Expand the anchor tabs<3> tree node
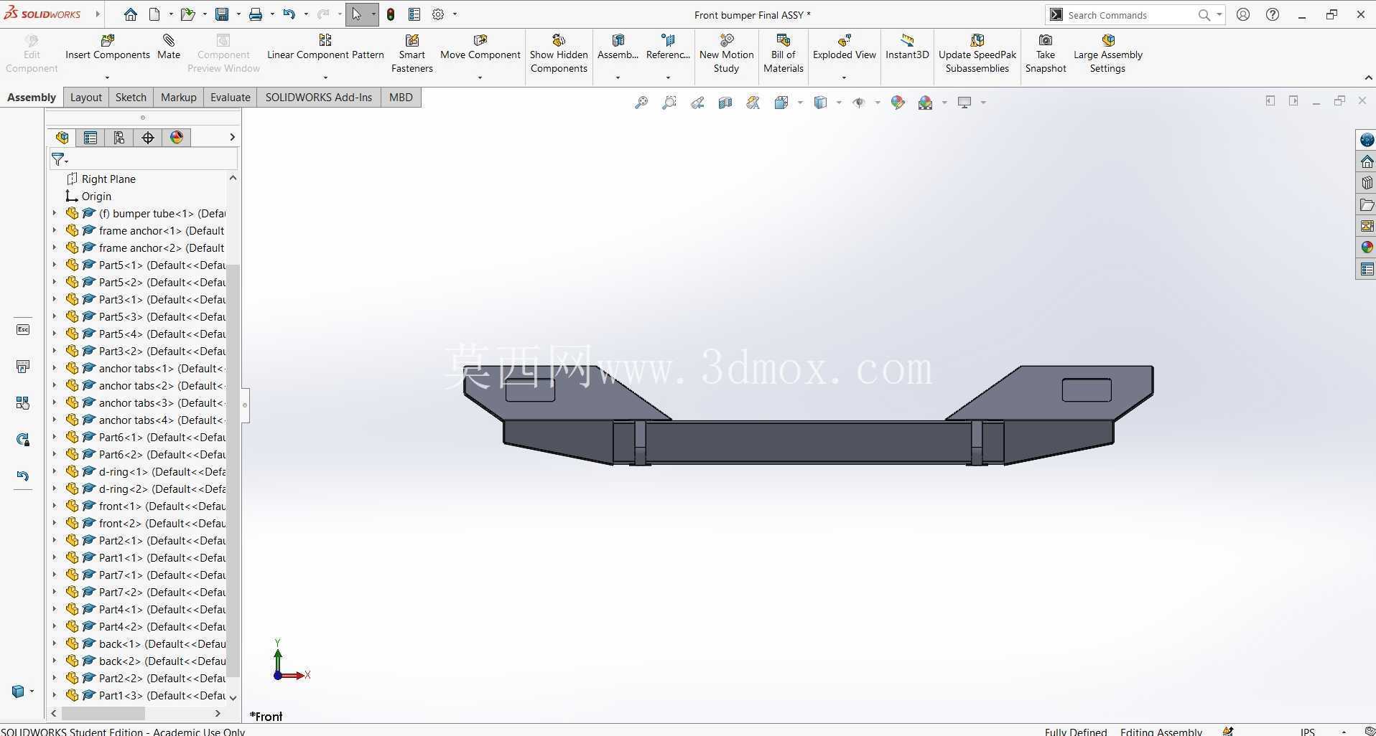 click(55, 402)
